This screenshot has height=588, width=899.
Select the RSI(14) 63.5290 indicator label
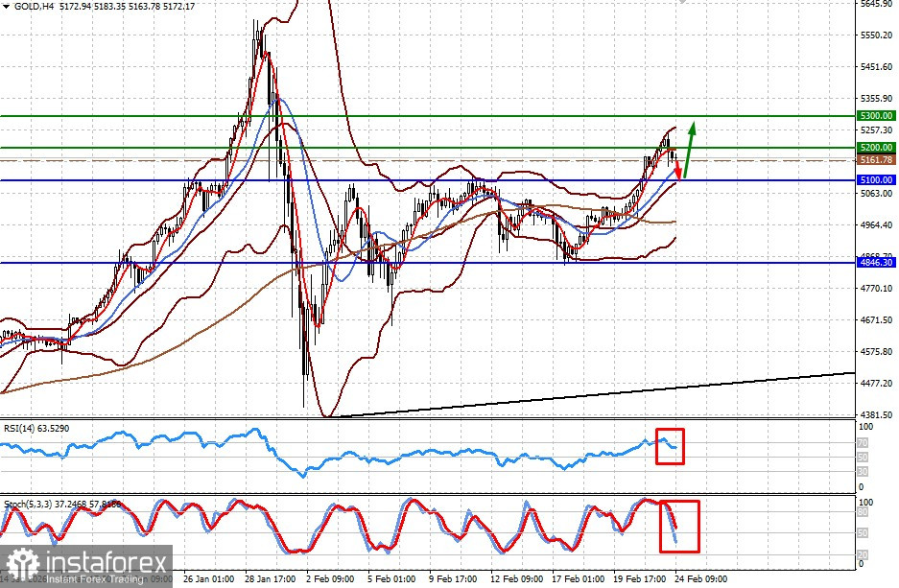tap(36, 428)
